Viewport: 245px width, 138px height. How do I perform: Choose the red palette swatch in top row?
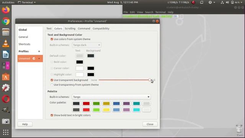[x=86, y=103]
